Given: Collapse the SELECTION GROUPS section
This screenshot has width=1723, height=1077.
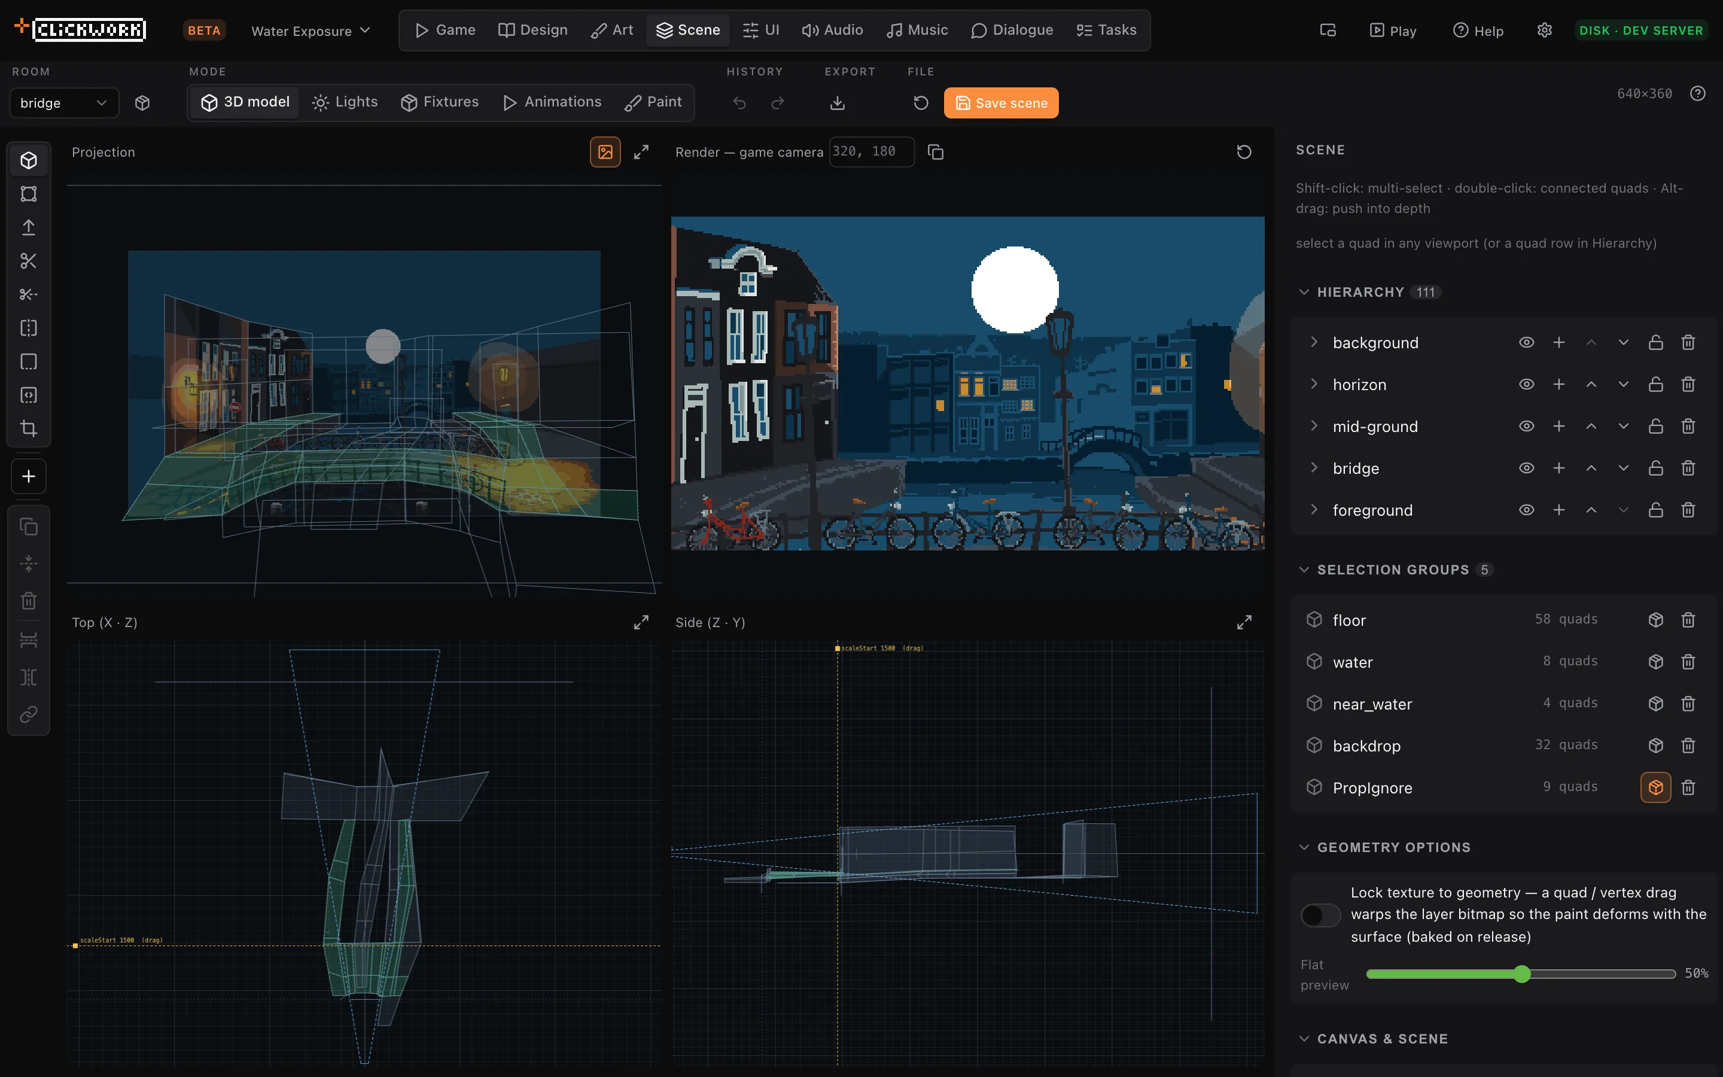Looking at the screenshot, I should (x=1304, y=570).
